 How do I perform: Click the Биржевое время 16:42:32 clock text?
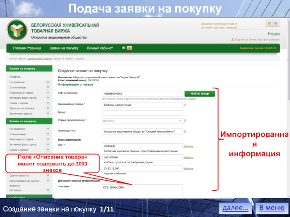258,48
